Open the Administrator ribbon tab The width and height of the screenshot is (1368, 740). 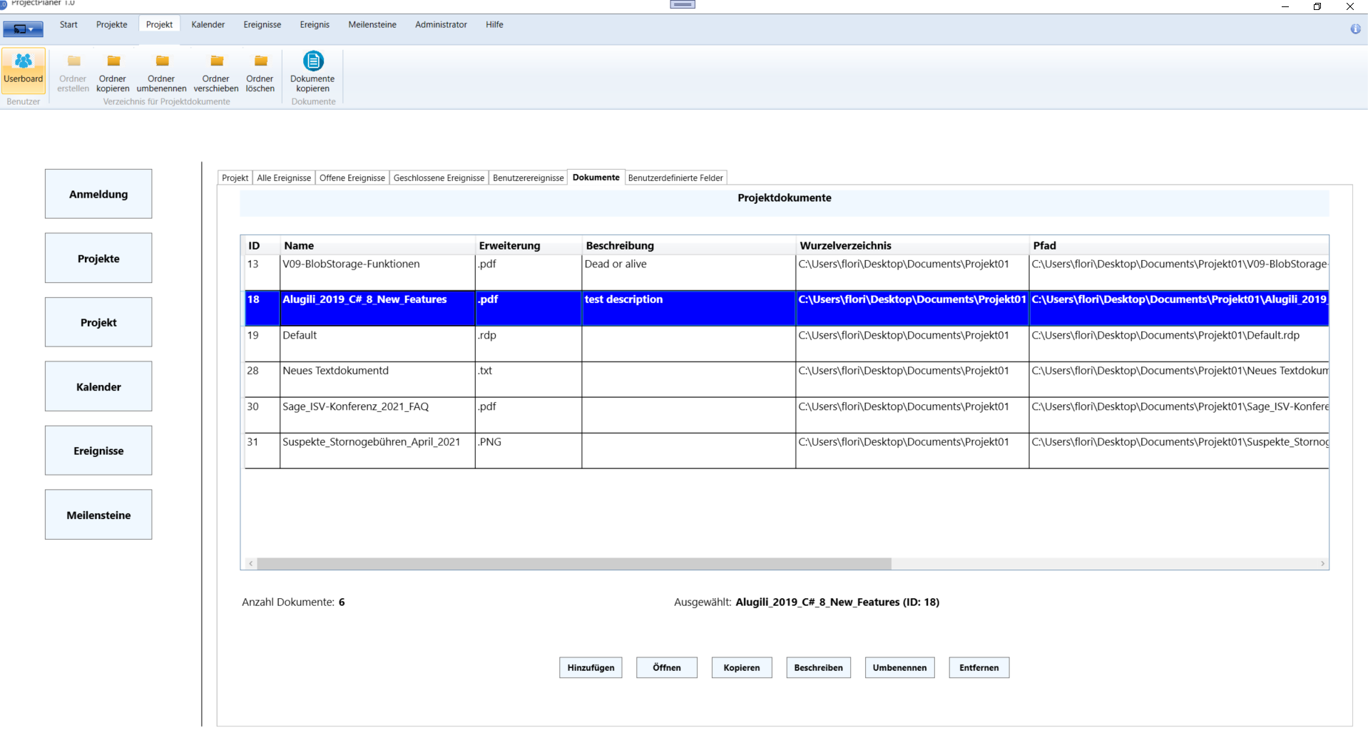(441, 24)
